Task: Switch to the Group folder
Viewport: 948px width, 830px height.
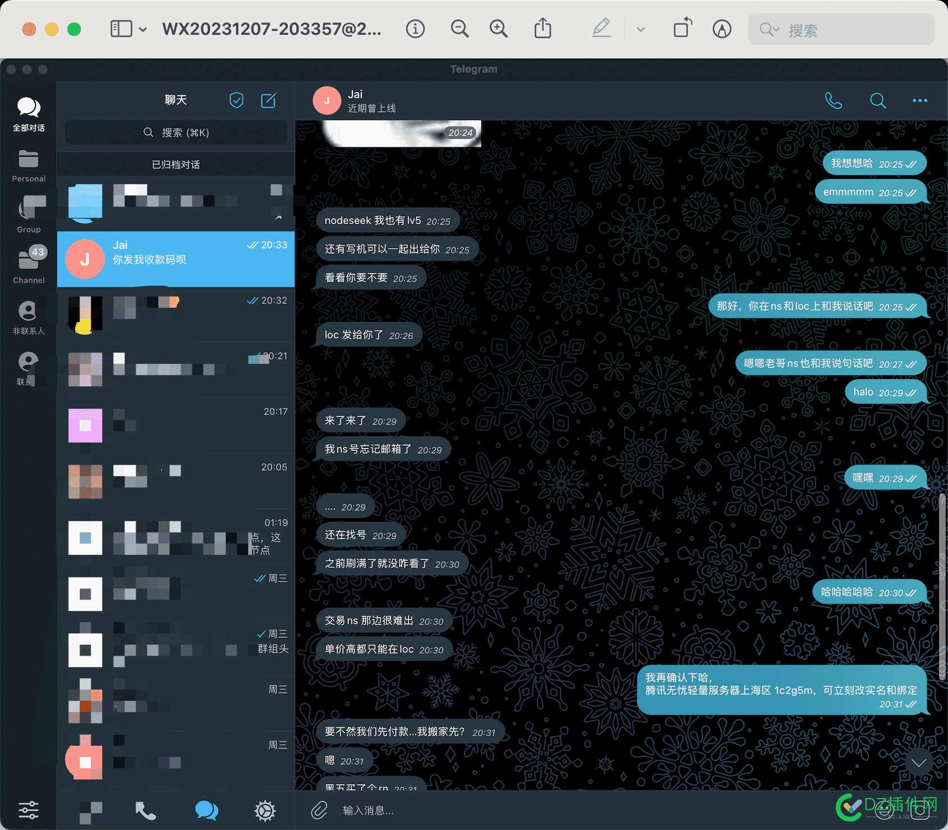Action: tap(29, 215)
